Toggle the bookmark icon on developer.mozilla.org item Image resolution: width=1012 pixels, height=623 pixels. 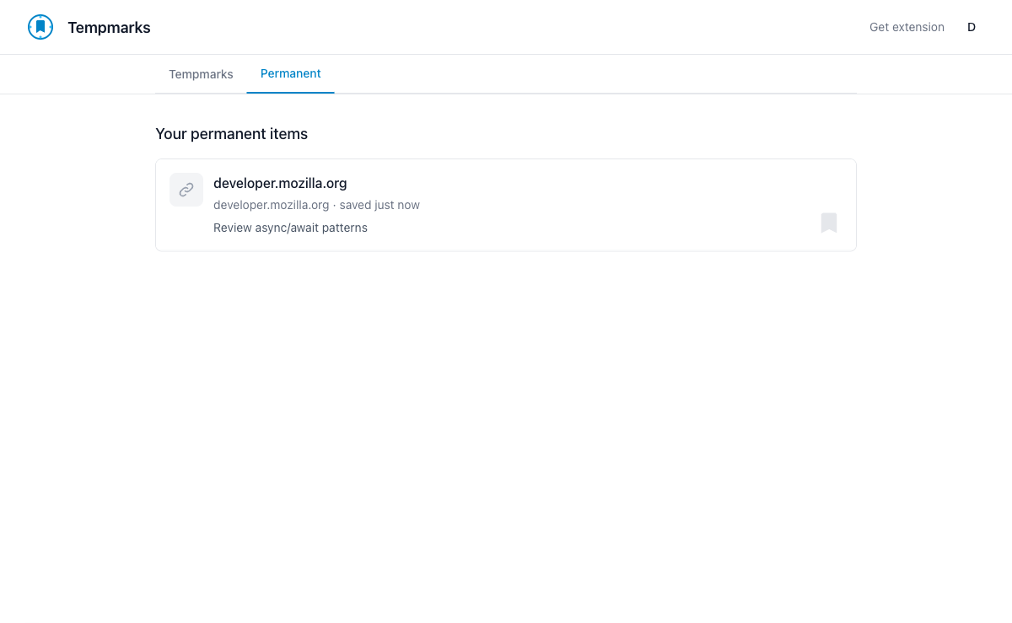point(828,223)
